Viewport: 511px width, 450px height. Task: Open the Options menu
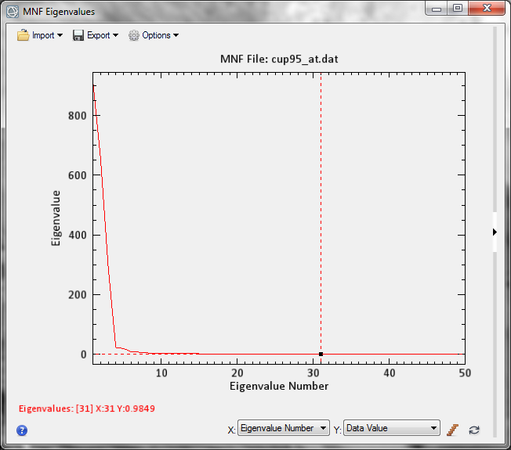[160, 35]
